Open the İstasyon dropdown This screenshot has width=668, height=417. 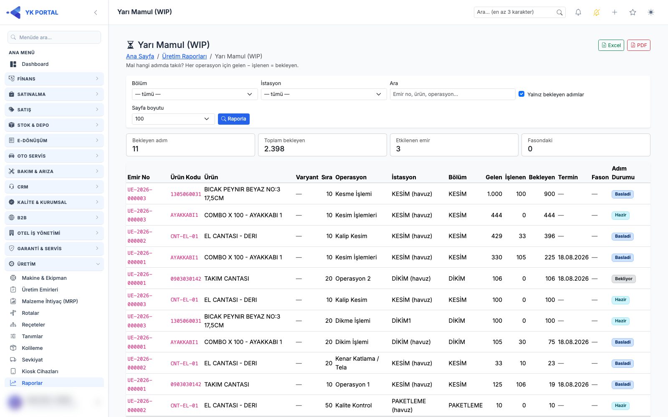click(324, 94)
